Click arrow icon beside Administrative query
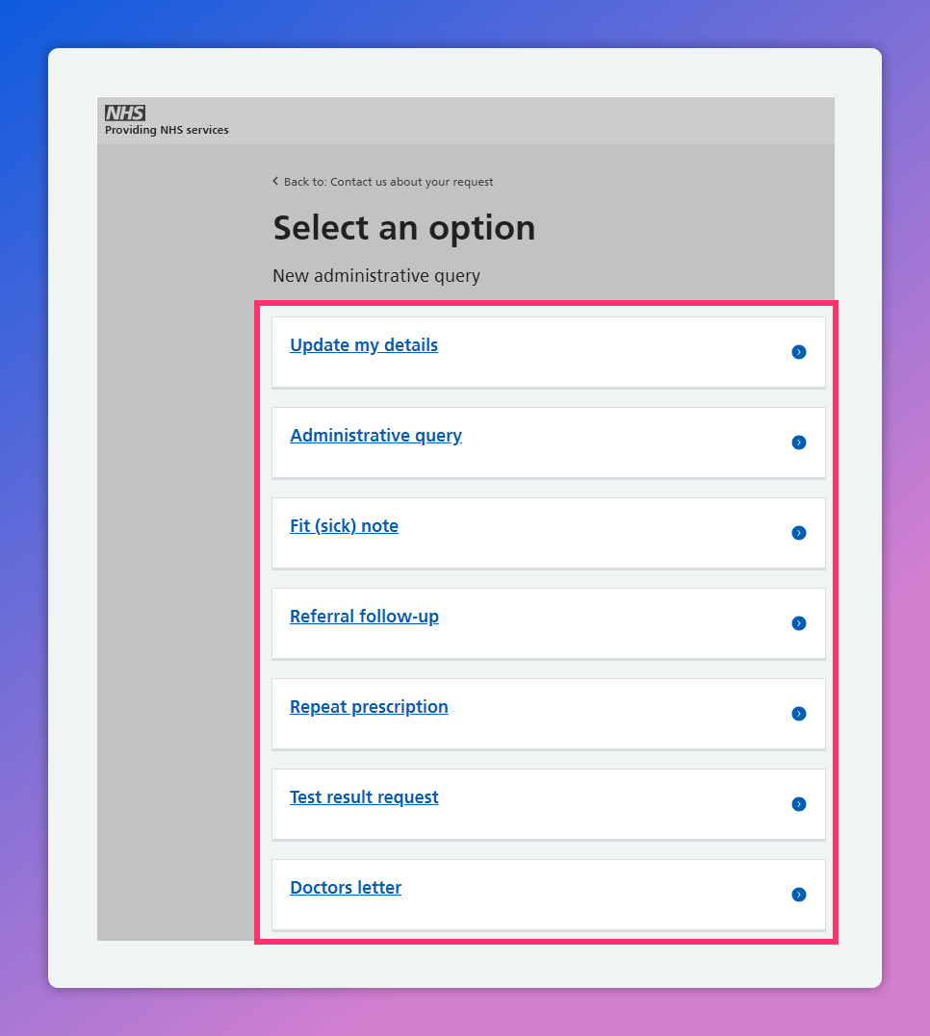930x1036 pixels. point(798,442)
